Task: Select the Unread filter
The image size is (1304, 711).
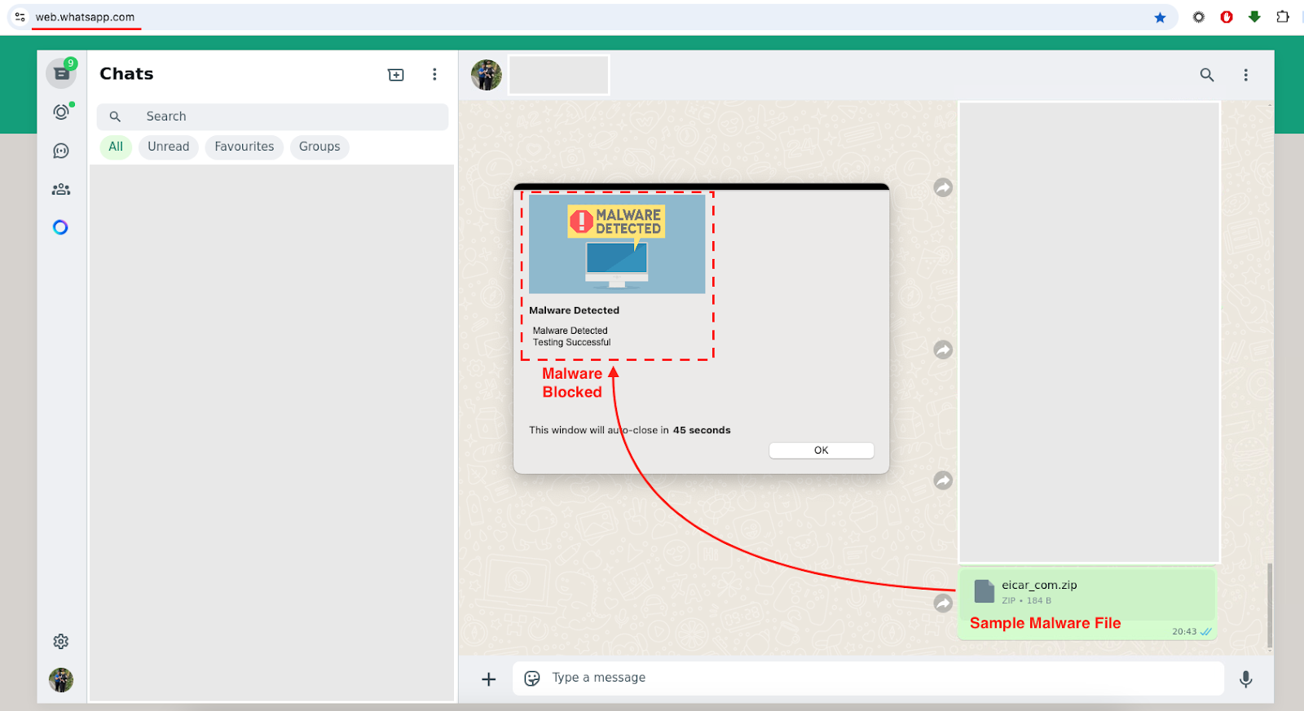Action: (169, 147)
